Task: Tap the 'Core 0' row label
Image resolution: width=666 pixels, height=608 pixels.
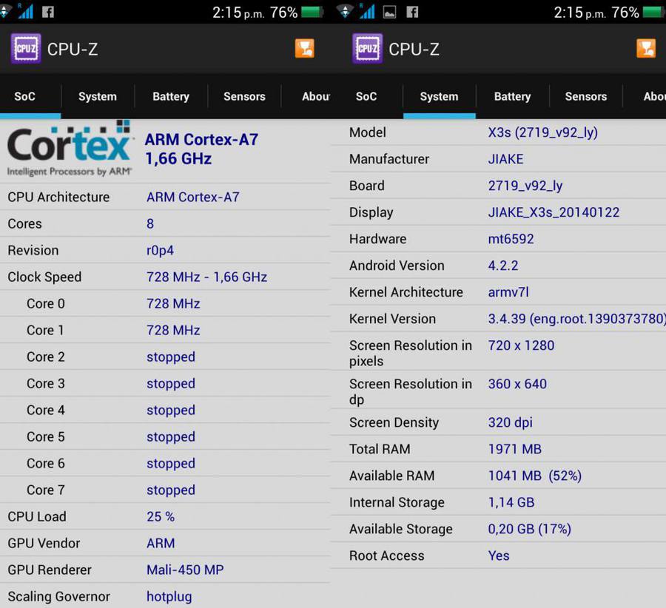Action: point(46,303)
